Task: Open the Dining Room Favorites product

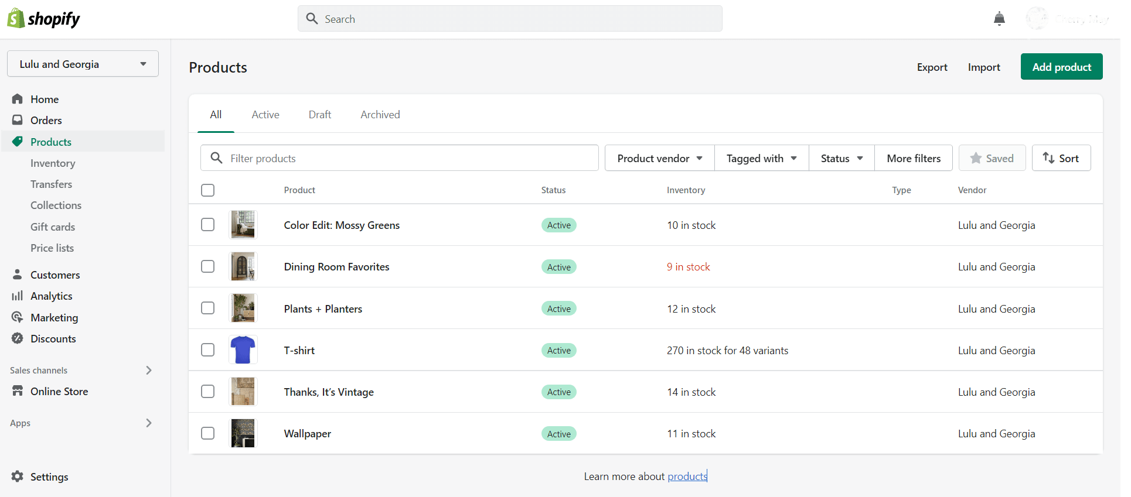Action: [x=336, y=267]
